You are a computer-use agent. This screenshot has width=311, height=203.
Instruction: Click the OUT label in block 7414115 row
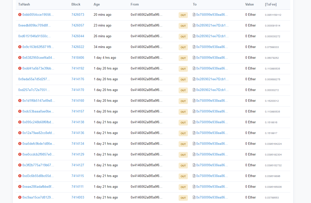tap(183, 176)
